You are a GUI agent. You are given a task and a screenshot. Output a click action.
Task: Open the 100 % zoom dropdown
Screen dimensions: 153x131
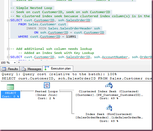pyautogui.click(x=15, y=63)
